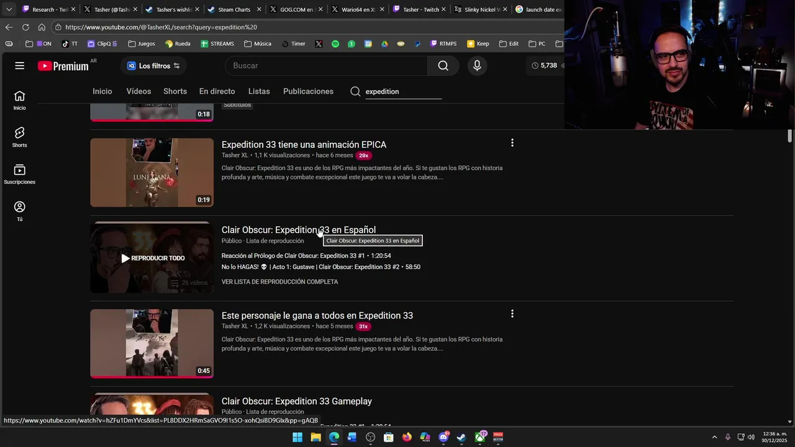Open File Explorer from the taskbar
795x447 pixels.
coord(316,437)
